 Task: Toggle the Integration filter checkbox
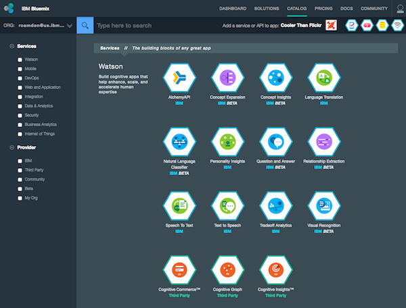pos(20,97)
